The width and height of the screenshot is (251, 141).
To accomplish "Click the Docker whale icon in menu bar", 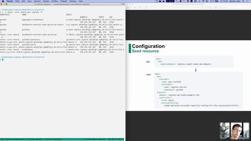I will click(x=164, y=1).
